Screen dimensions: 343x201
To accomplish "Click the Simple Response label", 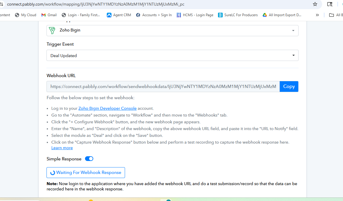I will pos(64,159).
